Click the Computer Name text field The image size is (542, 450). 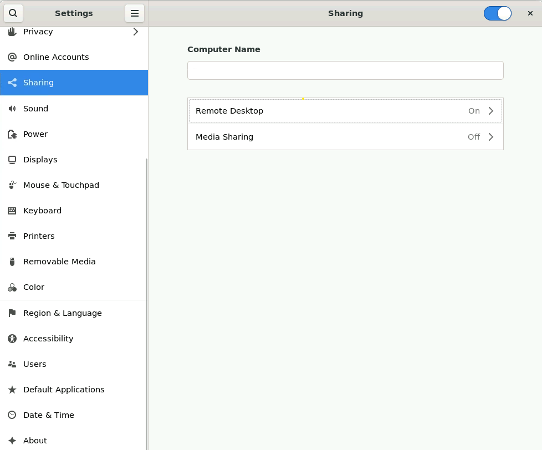(345, 70)
